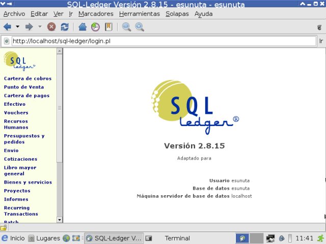Click the 11:41 taskbar clock

pos(304,238)
